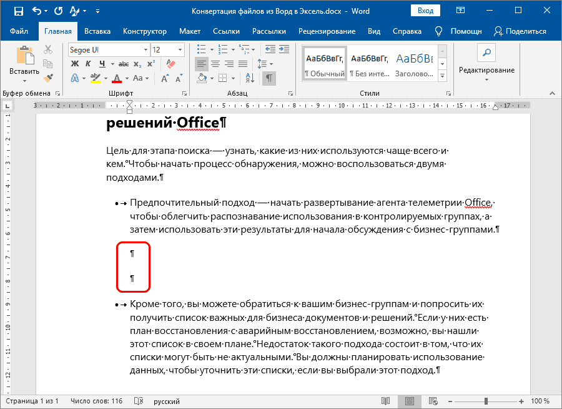Enable justified text alignment
The height and width of the screenshot is (409, 562).
245,64
